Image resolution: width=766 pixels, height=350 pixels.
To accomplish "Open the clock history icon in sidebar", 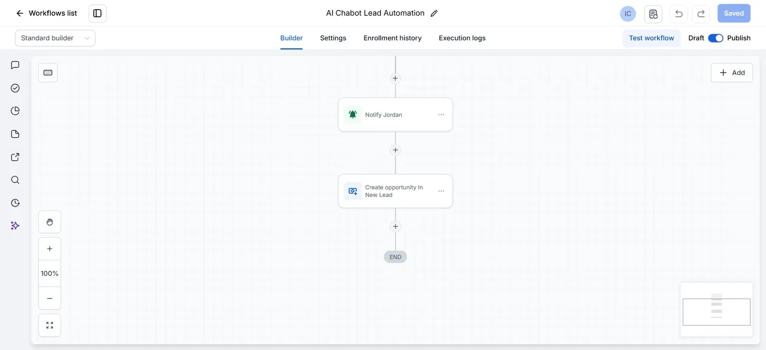I will point(15,203).
